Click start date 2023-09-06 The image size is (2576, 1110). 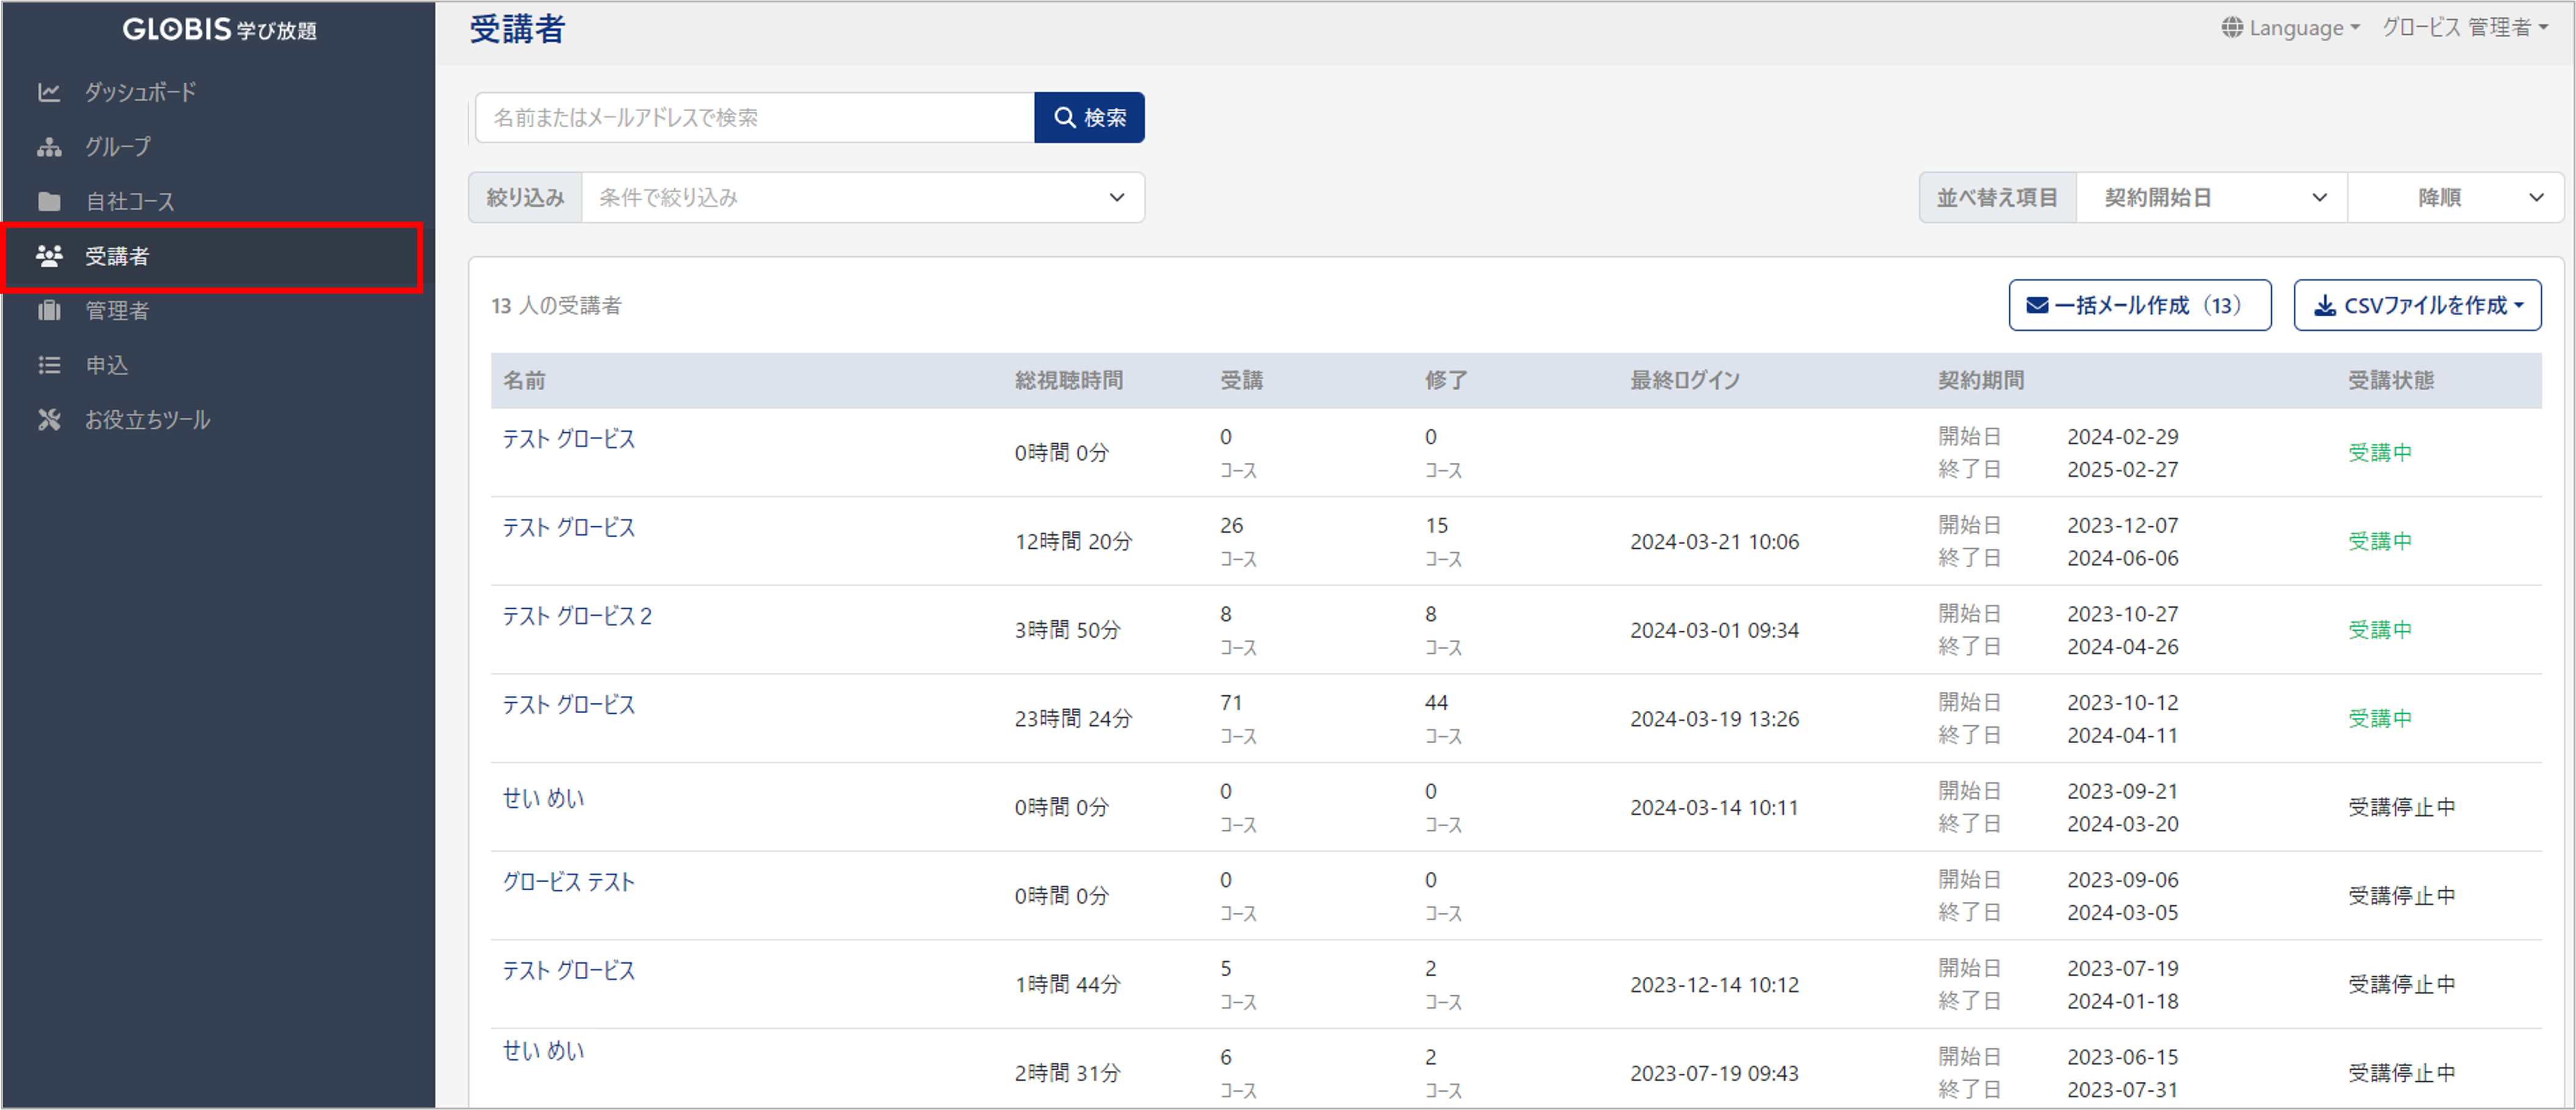tap(2123, 880)
